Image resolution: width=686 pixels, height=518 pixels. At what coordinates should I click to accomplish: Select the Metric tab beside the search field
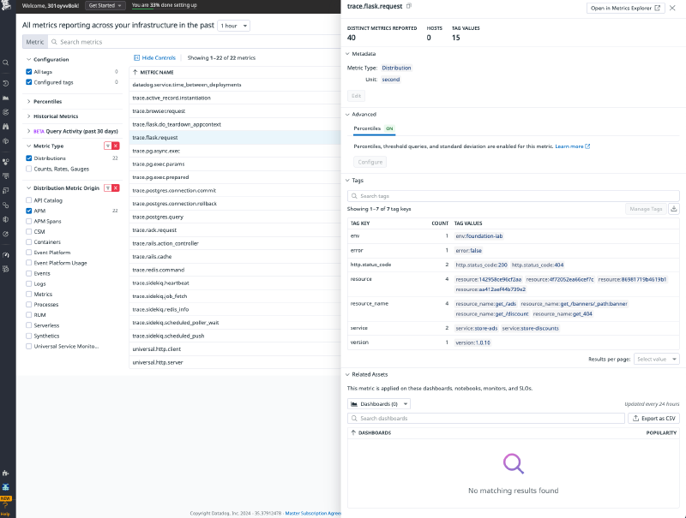[34, 40]
